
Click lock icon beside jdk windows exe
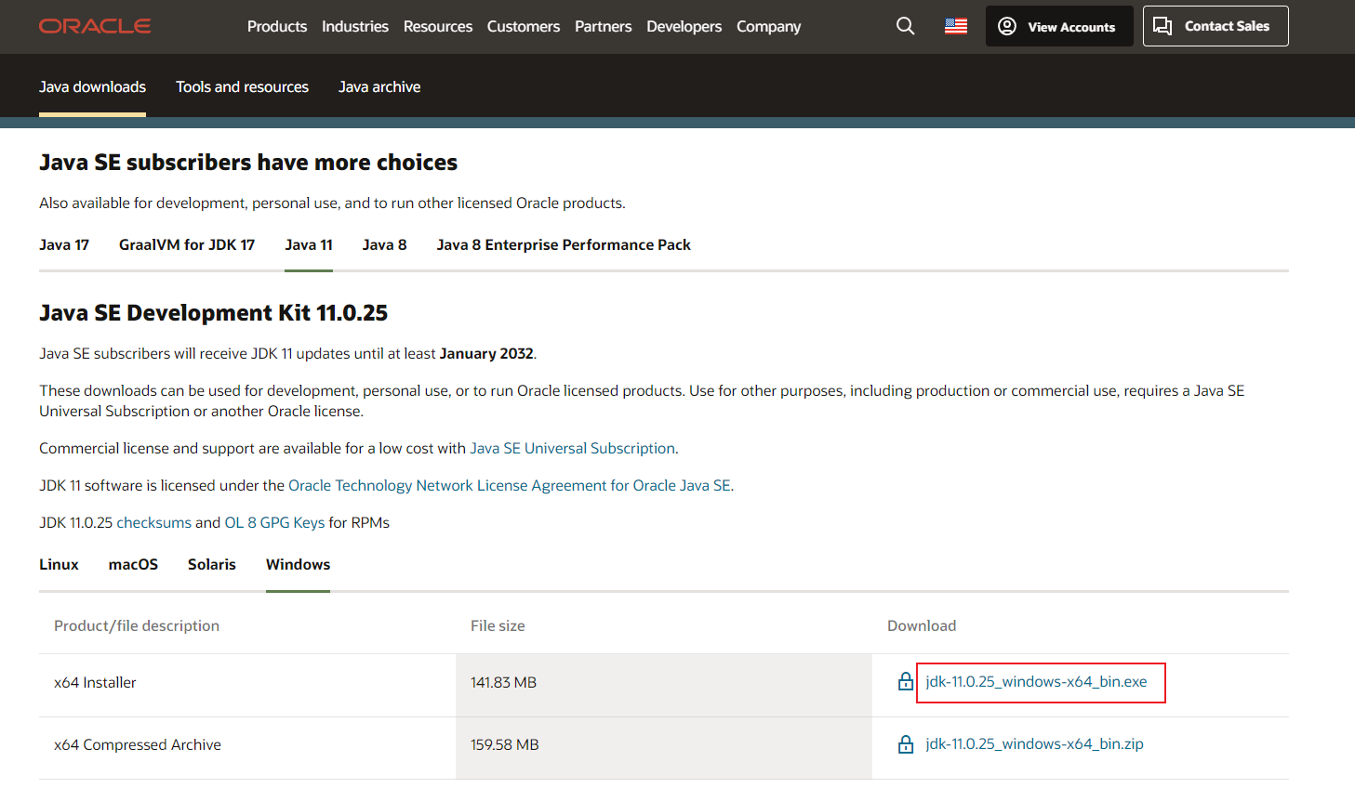point(906,682)
